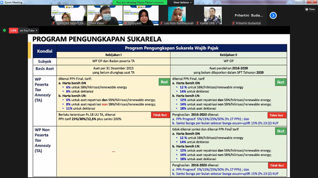Select Prihartini Budiastuti's participant tile
The width and height of the screenshot is (318, 178).
tap(249, 16)
